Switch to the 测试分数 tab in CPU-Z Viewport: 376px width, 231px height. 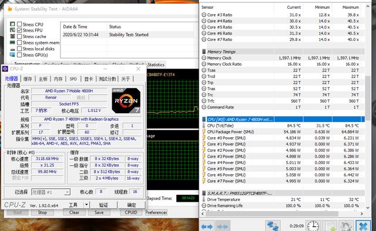(x=107, y=79)
